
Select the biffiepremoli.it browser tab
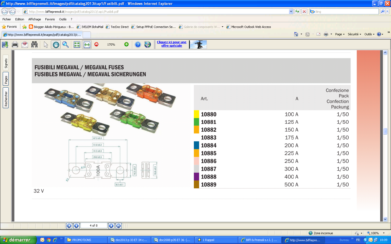click(42, 35)
